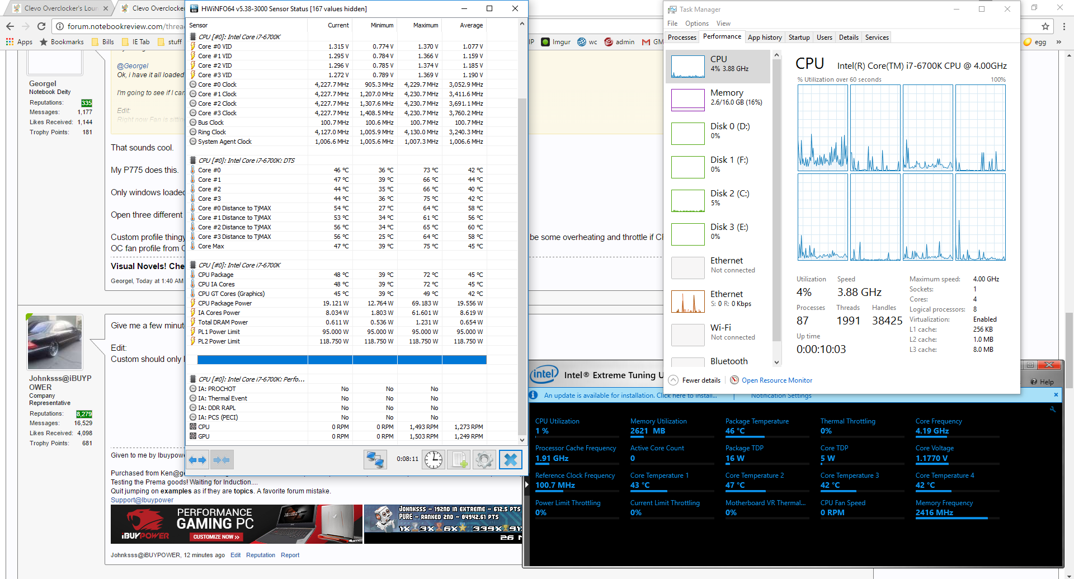1074x579 pixels.
Task: Click the HWiNFO Current column header
Action: (x=330, y=25)
